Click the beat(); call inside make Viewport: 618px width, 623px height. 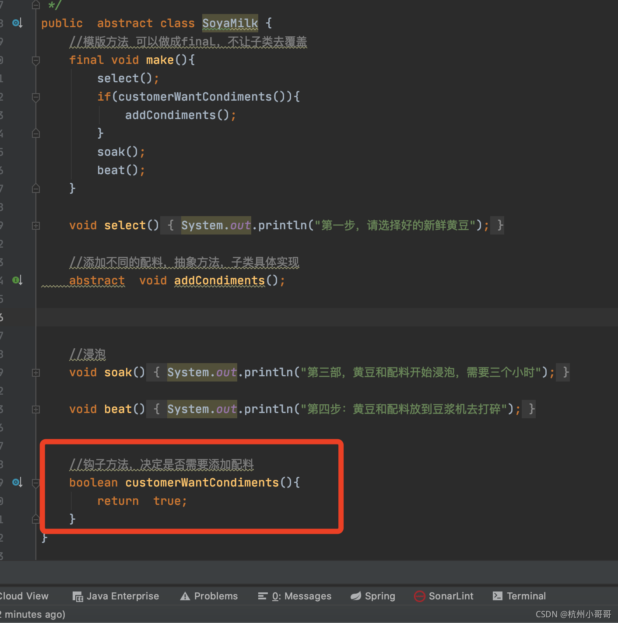tap(121, 170)
